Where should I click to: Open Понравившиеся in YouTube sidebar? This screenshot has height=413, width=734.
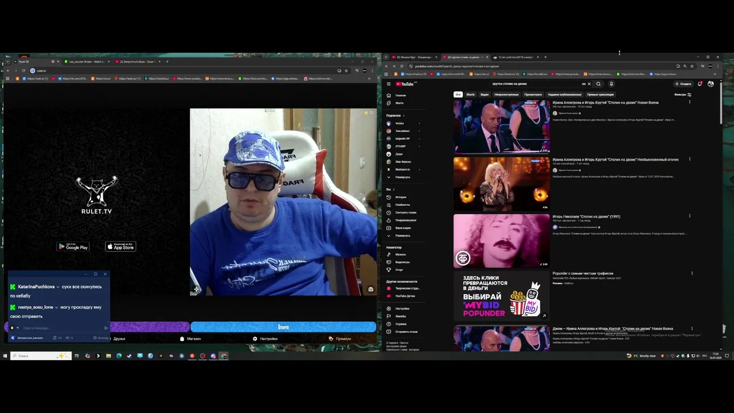[404, 220]
